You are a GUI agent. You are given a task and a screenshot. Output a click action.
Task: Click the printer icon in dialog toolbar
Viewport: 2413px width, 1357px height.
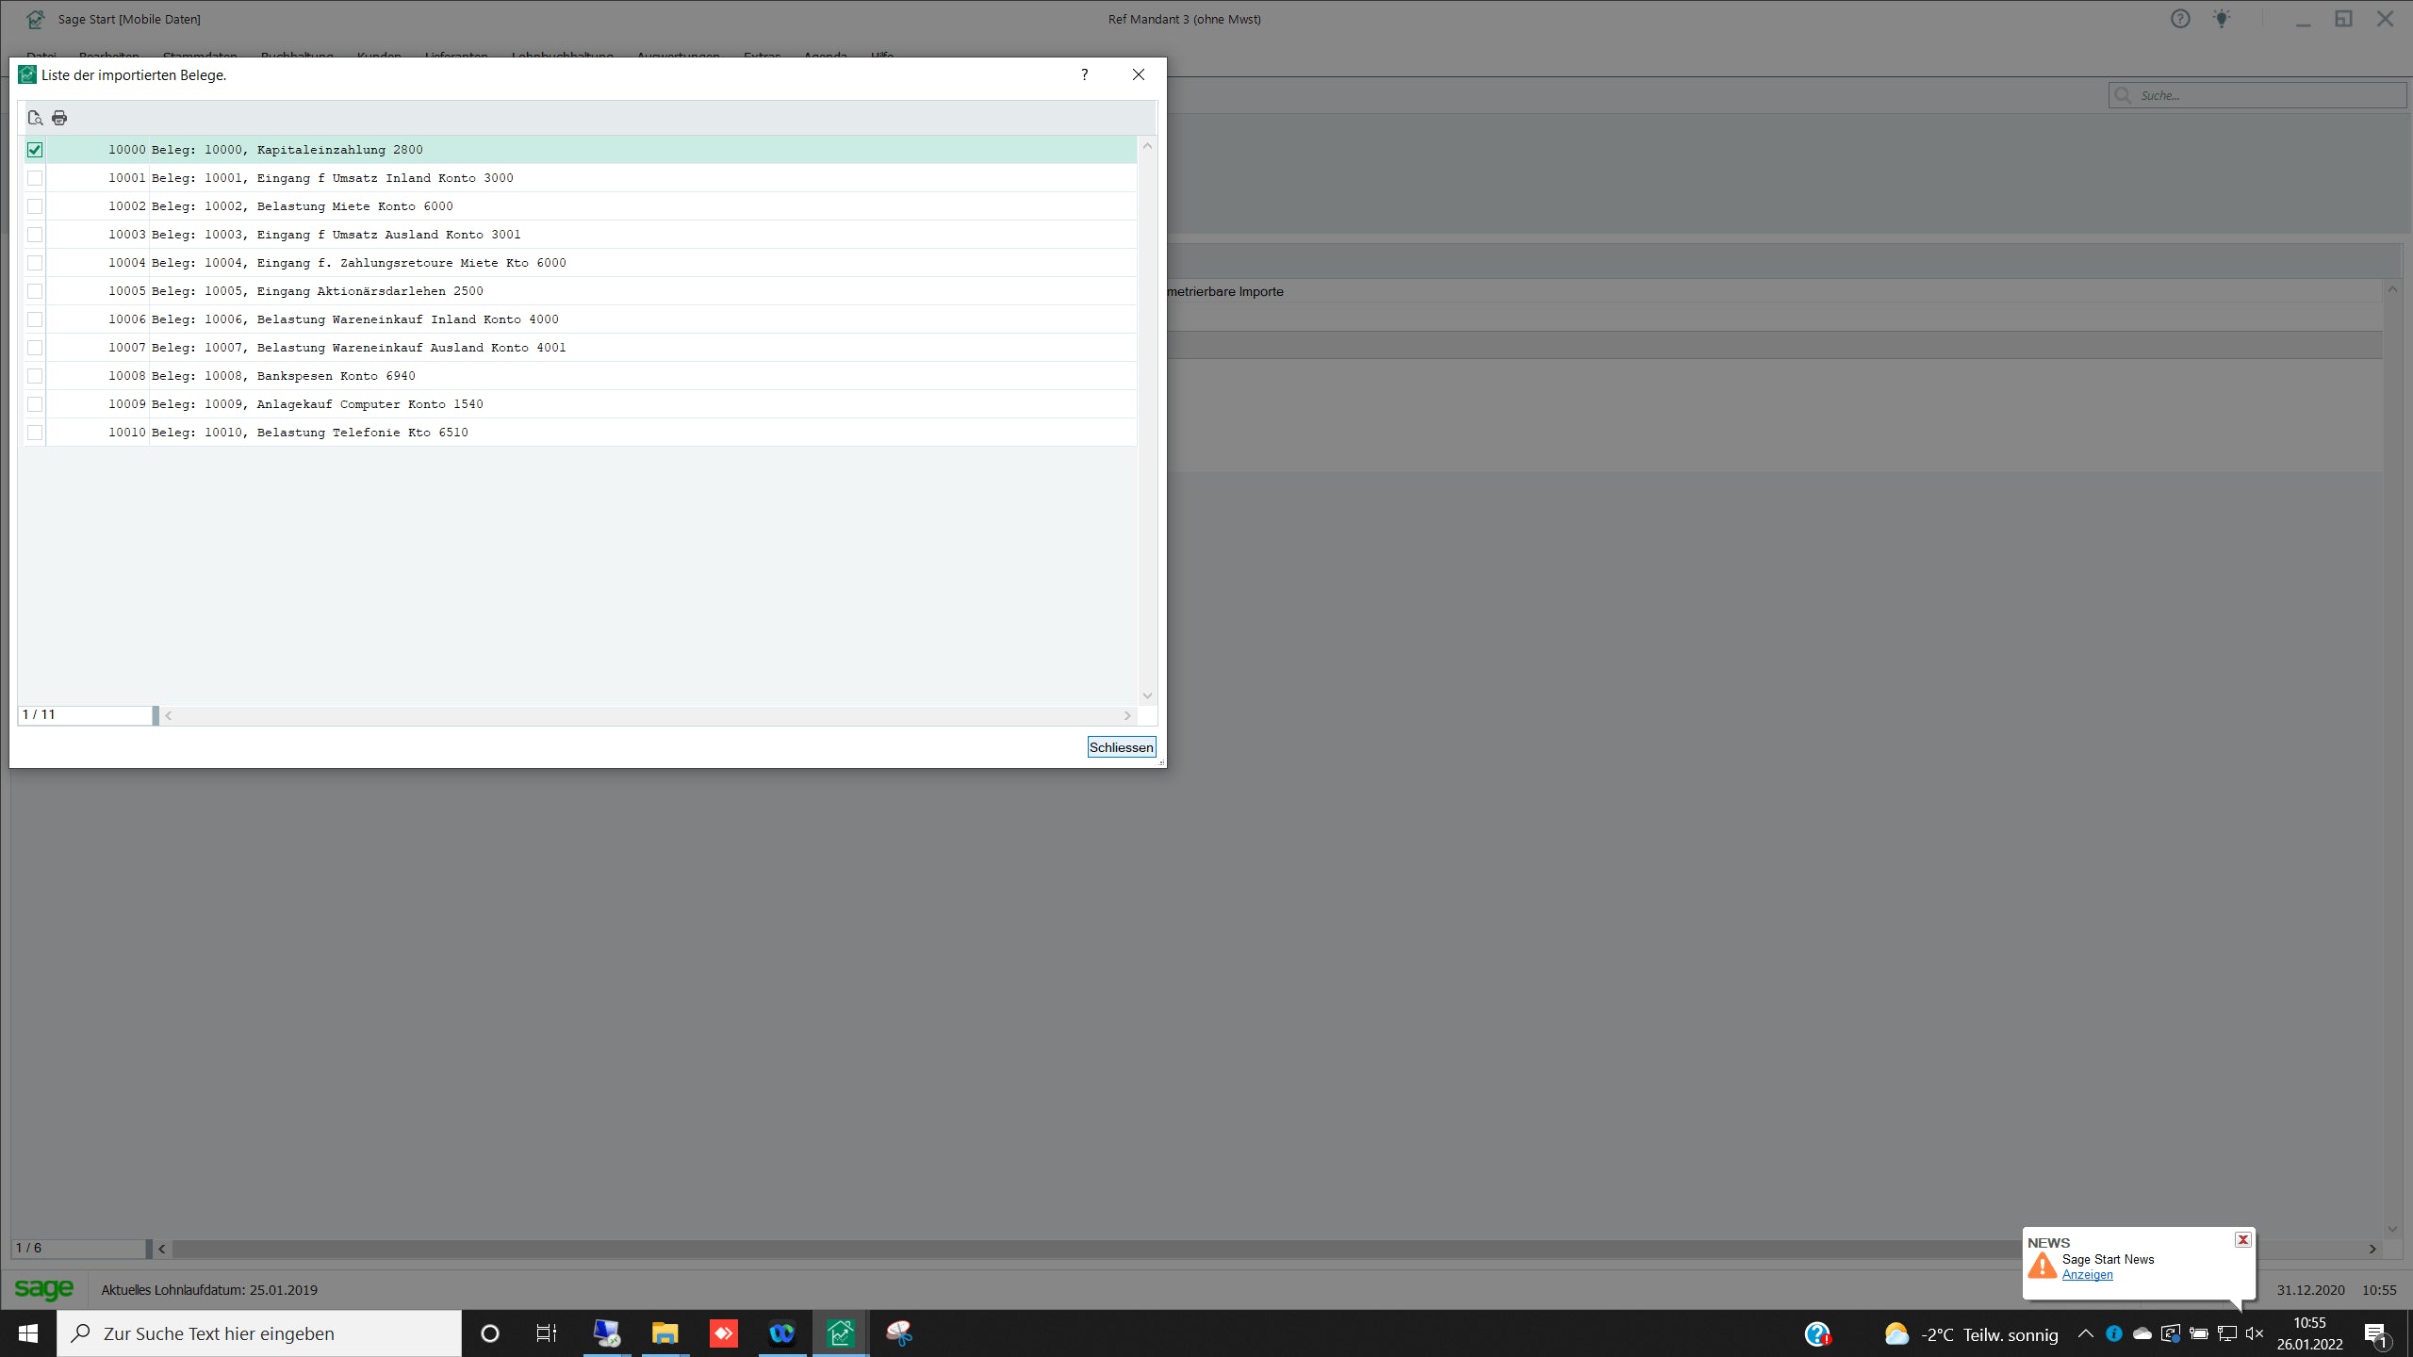click(x=59, y=118)
